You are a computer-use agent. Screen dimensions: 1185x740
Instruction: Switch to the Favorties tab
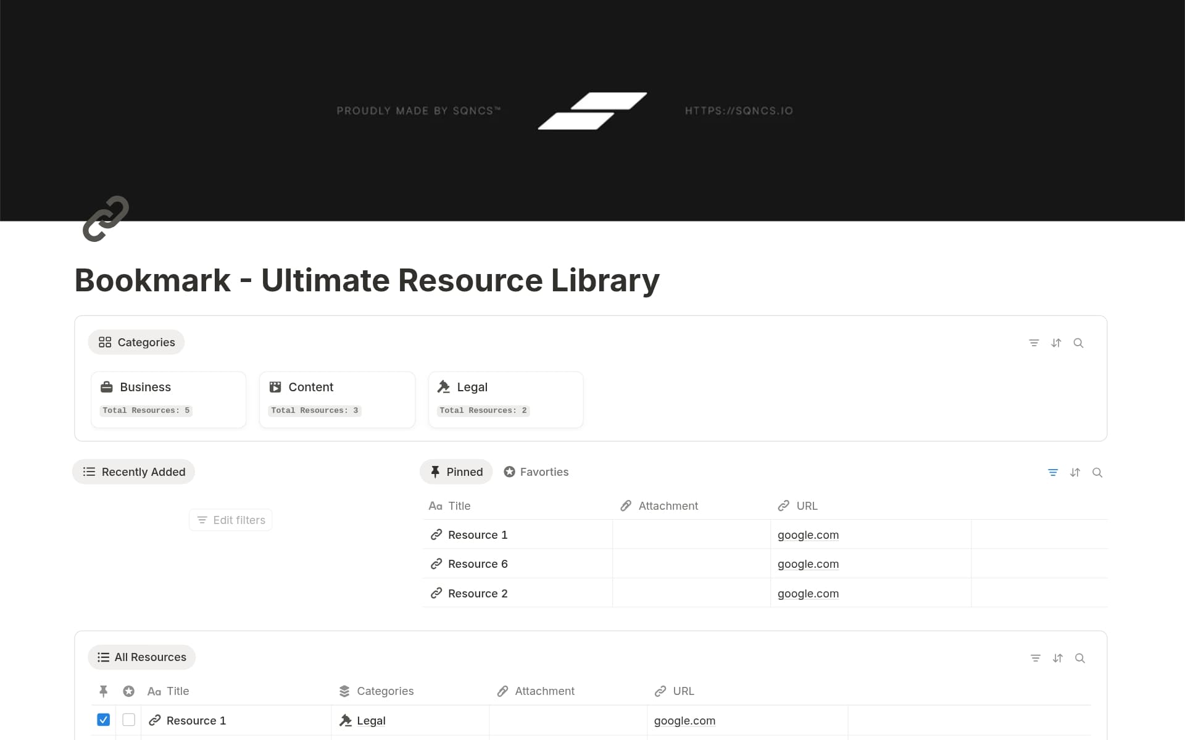[x=536, y=472]
